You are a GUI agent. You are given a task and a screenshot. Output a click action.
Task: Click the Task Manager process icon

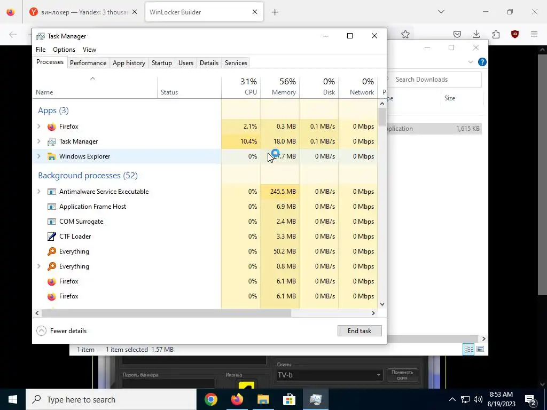click(x=52, y=141)
